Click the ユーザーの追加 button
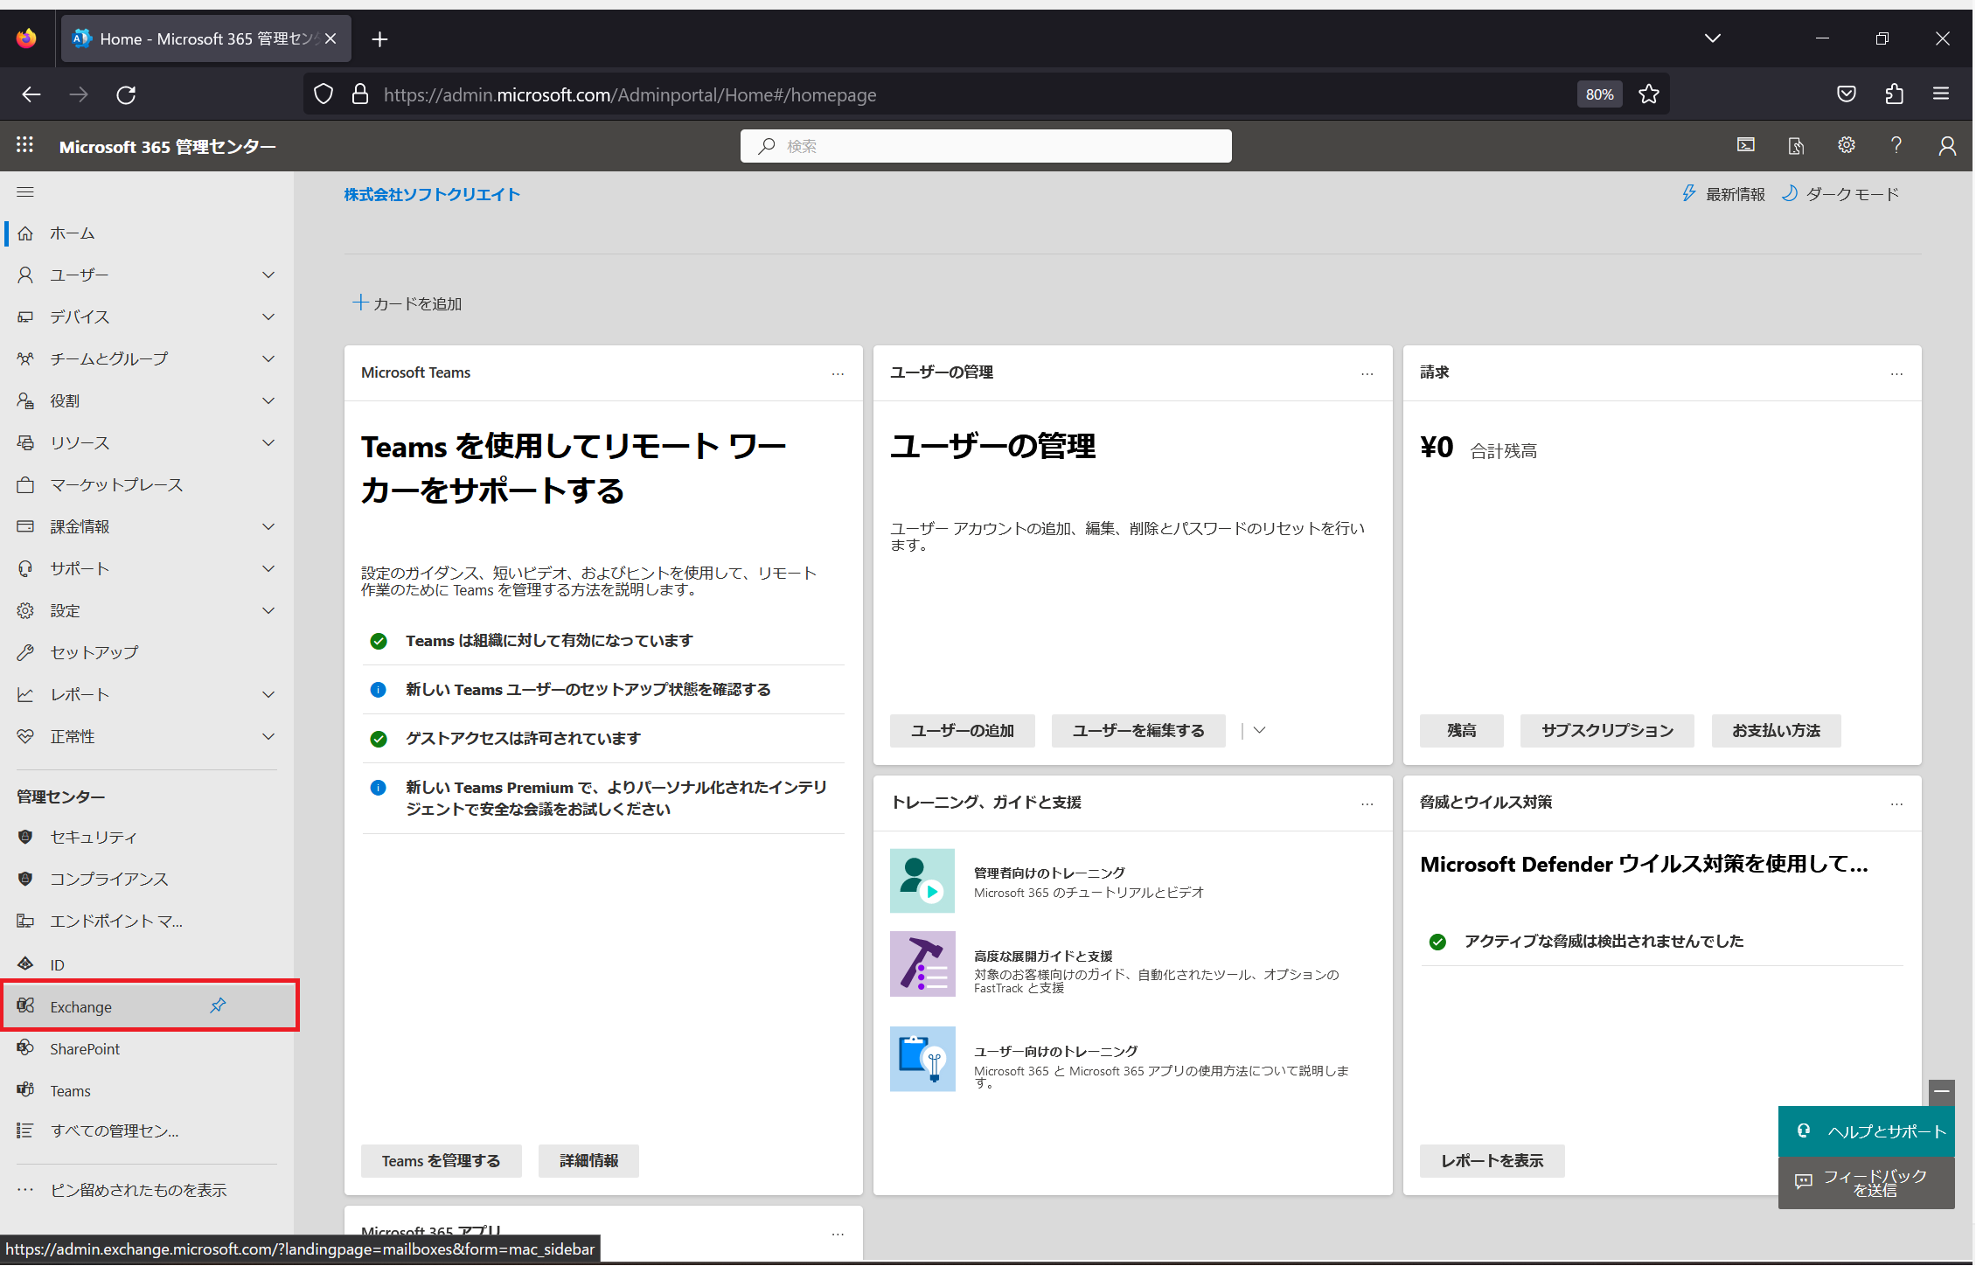This screenshot has width=1976, height=1266. [962, 731]
